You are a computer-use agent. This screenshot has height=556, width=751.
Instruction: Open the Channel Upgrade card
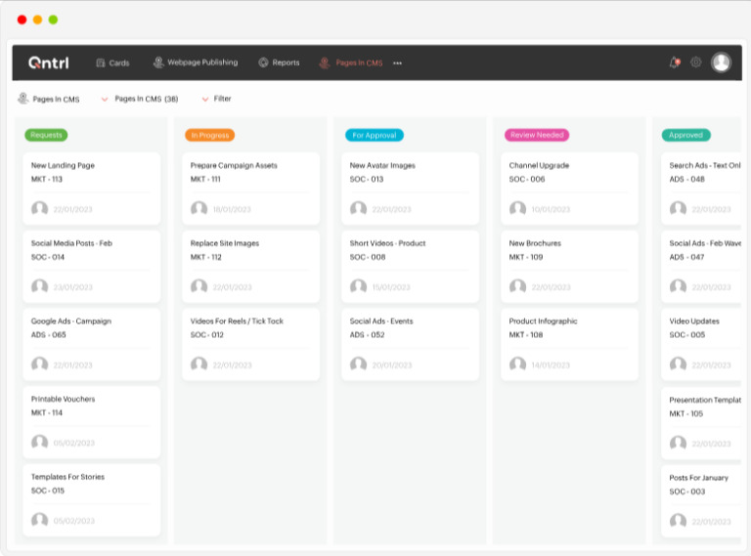pyautogui.click(x=569, y=189)
